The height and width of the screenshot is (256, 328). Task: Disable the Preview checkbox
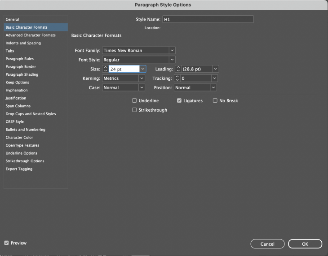(6, 243)
